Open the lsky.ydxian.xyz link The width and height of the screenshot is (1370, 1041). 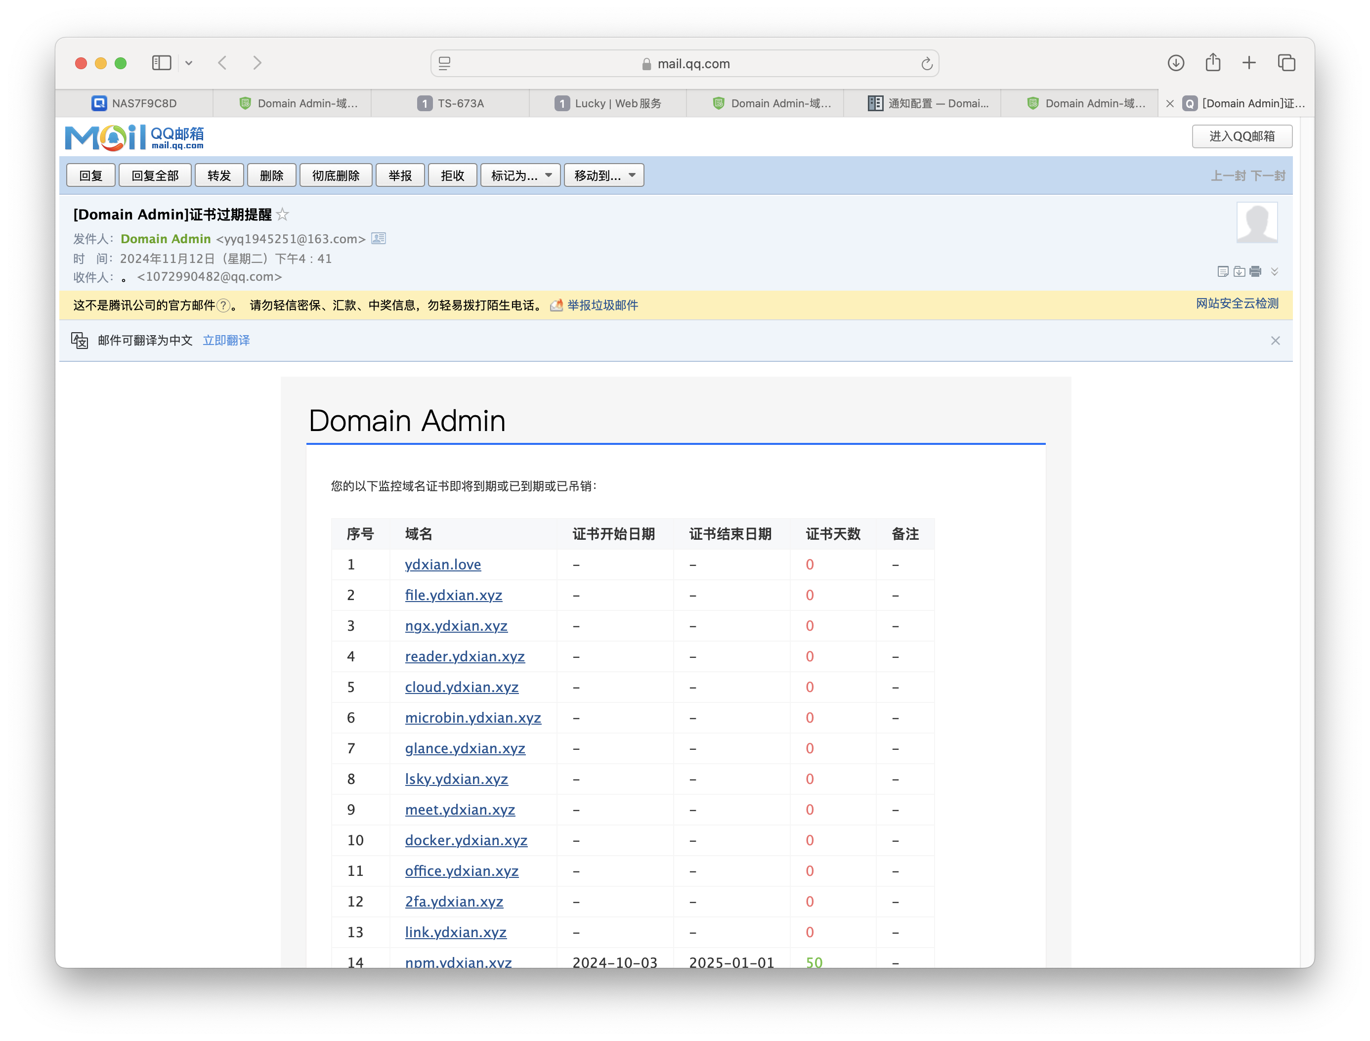pos(456,780)
